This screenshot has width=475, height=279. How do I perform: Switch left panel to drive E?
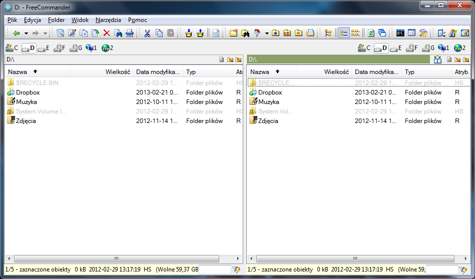44,48
